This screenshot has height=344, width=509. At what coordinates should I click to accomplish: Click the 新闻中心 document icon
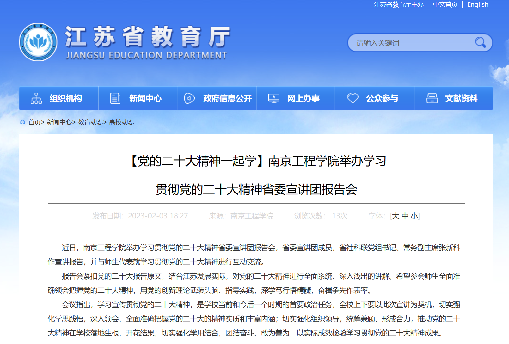[115, 98]
